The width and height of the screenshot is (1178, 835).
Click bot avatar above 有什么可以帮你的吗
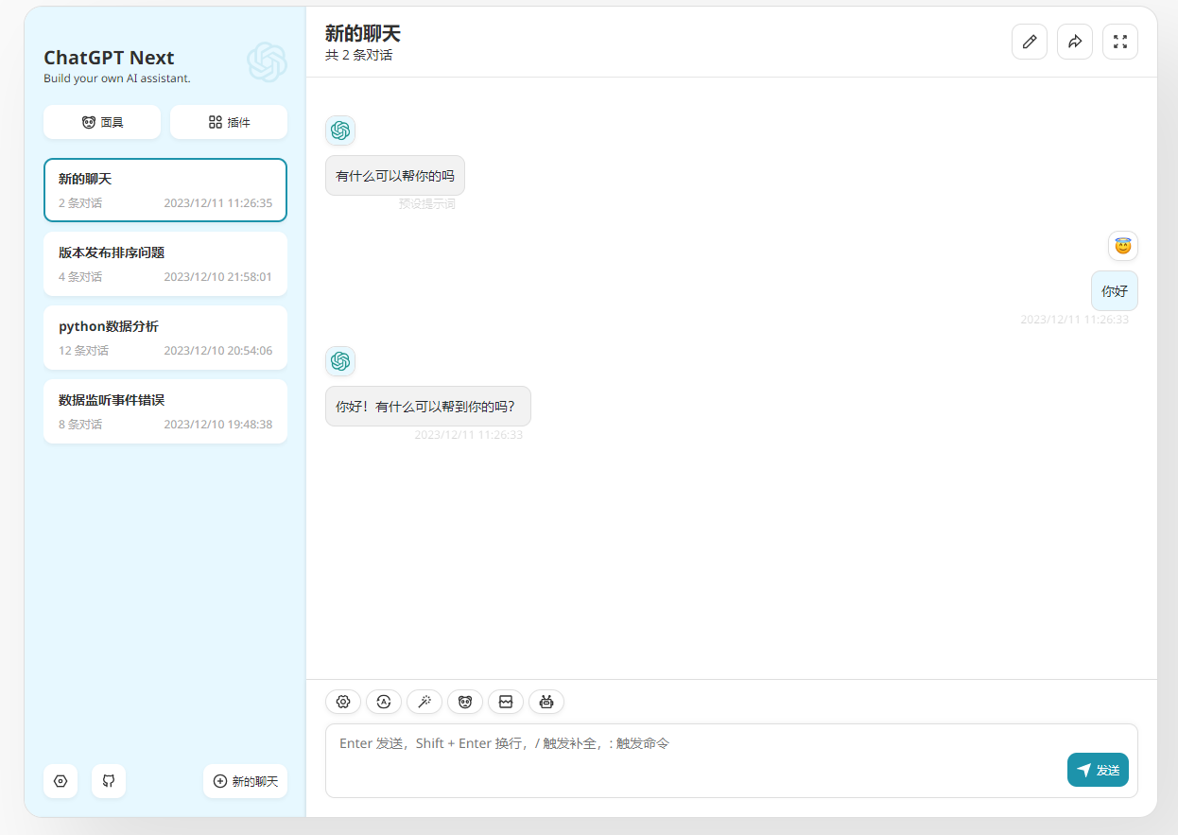(x=340, y=130)
